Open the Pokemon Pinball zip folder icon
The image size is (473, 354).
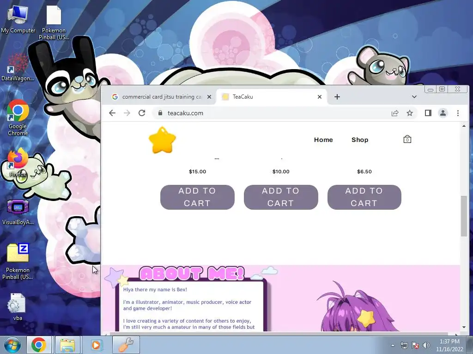tap(18, 261)
